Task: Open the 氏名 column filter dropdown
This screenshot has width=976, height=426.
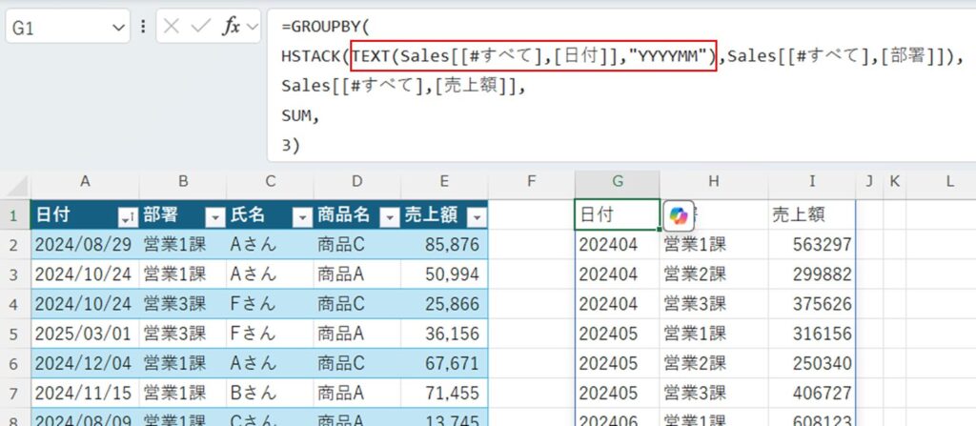Action: coord(302,216)
